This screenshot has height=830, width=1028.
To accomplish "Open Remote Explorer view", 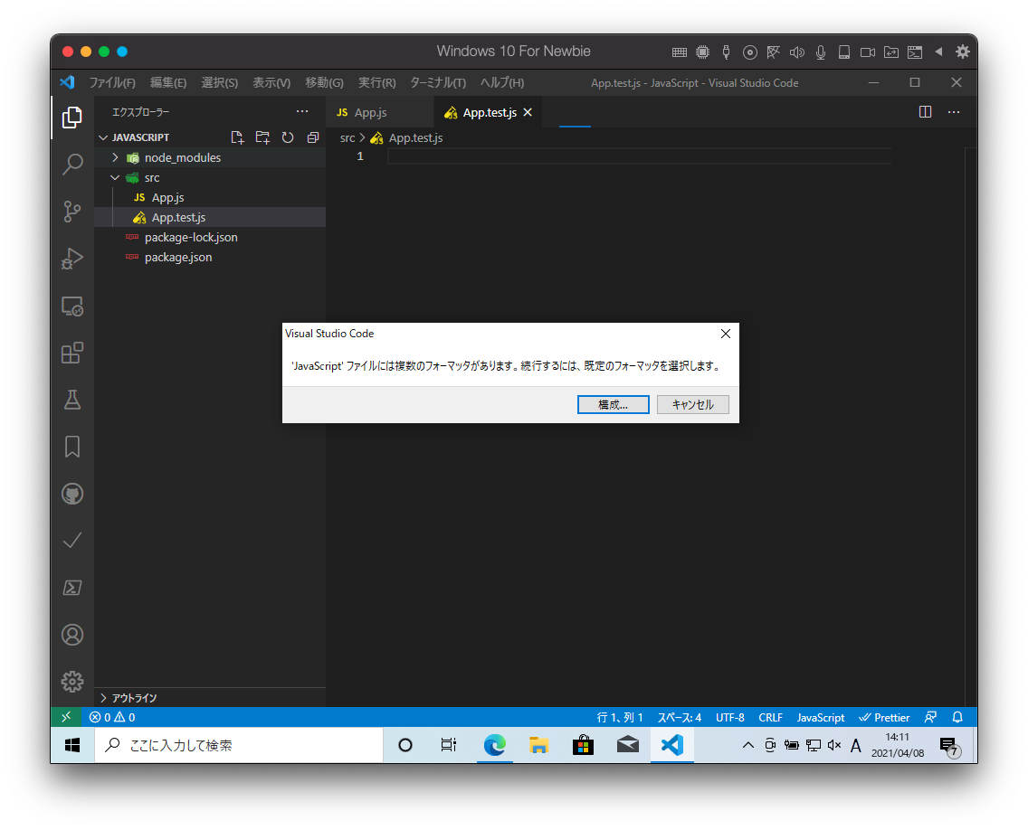I will pos(72,306).
